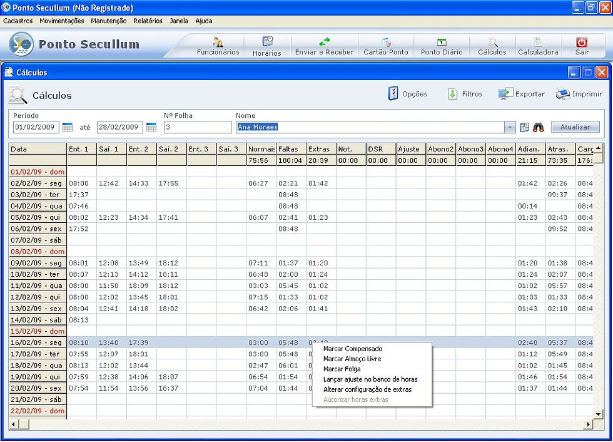Click the Data column header
Screen dimensions: 613x442
point(38,149)
